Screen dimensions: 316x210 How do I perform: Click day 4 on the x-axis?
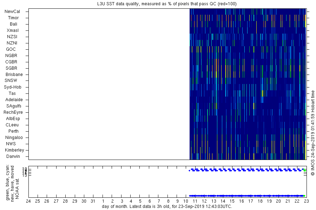131,201
